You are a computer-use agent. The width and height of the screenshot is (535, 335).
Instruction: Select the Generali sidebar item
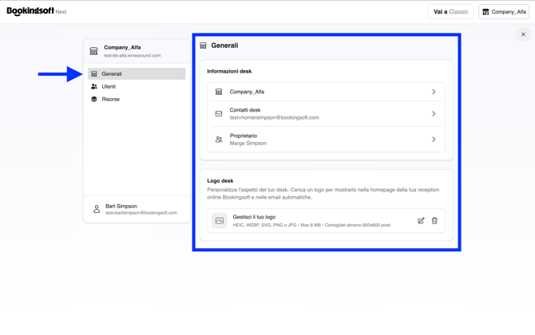[x=137, y=74]
